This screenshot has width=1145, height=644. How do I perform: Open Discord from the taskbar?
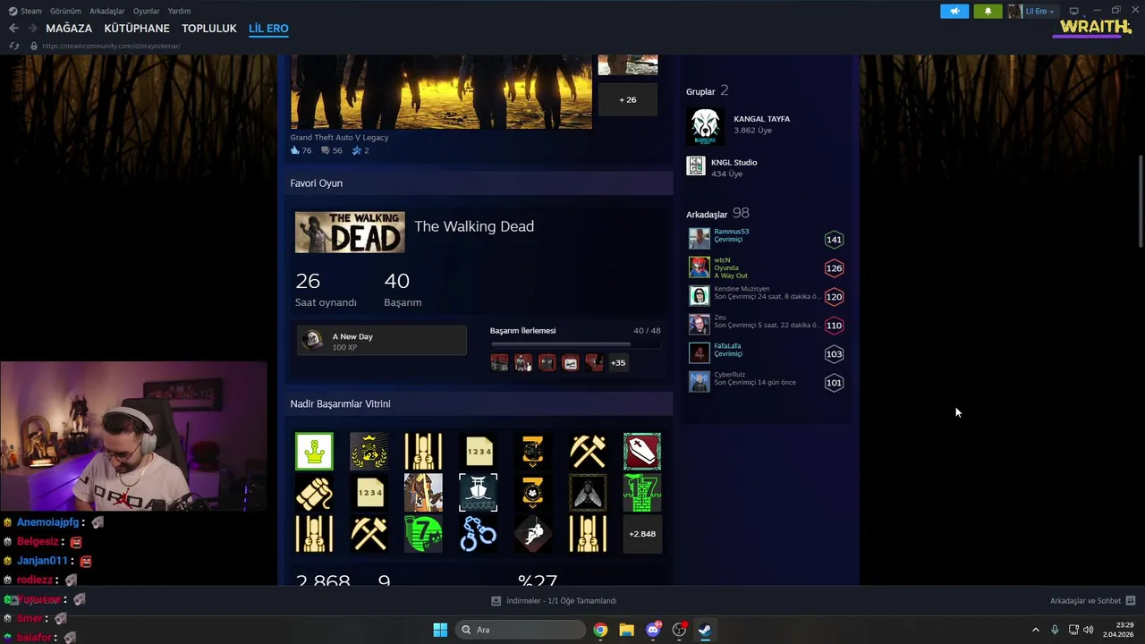coord(653,630)
